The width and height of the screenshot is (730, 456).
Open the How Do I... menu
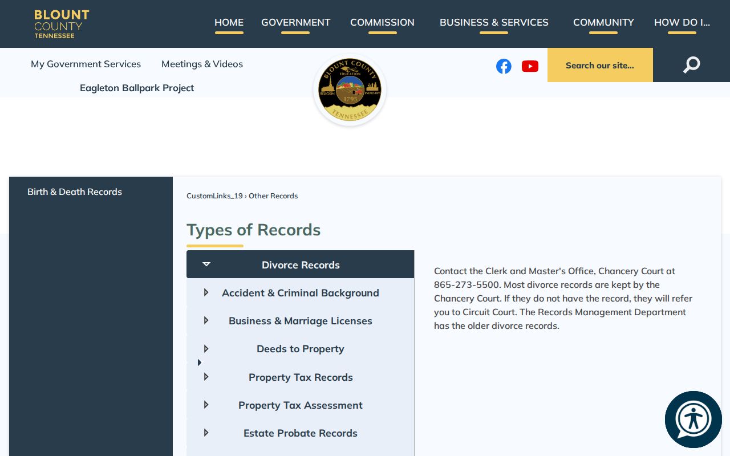coord(682,23)
